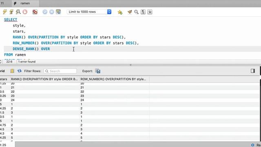The image size is (261, 147).
Task: Click the RANK() OVER column header
Action: tap(44, 79)
